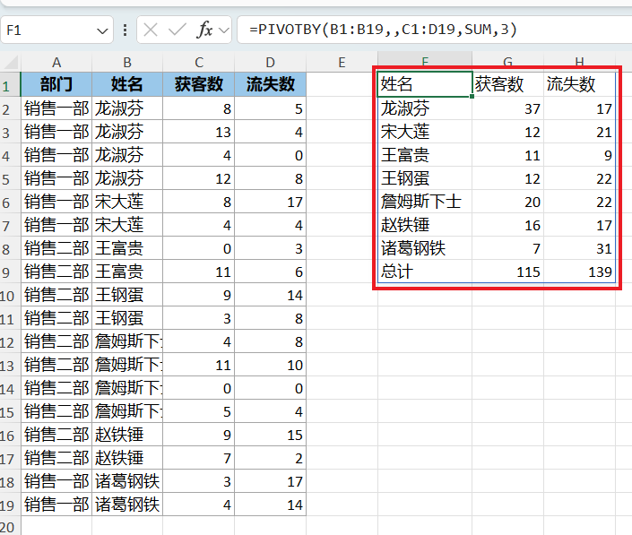632x535 pixels.
Task: Click the fill handle of cell F1
Action: [x=472, y=96]
